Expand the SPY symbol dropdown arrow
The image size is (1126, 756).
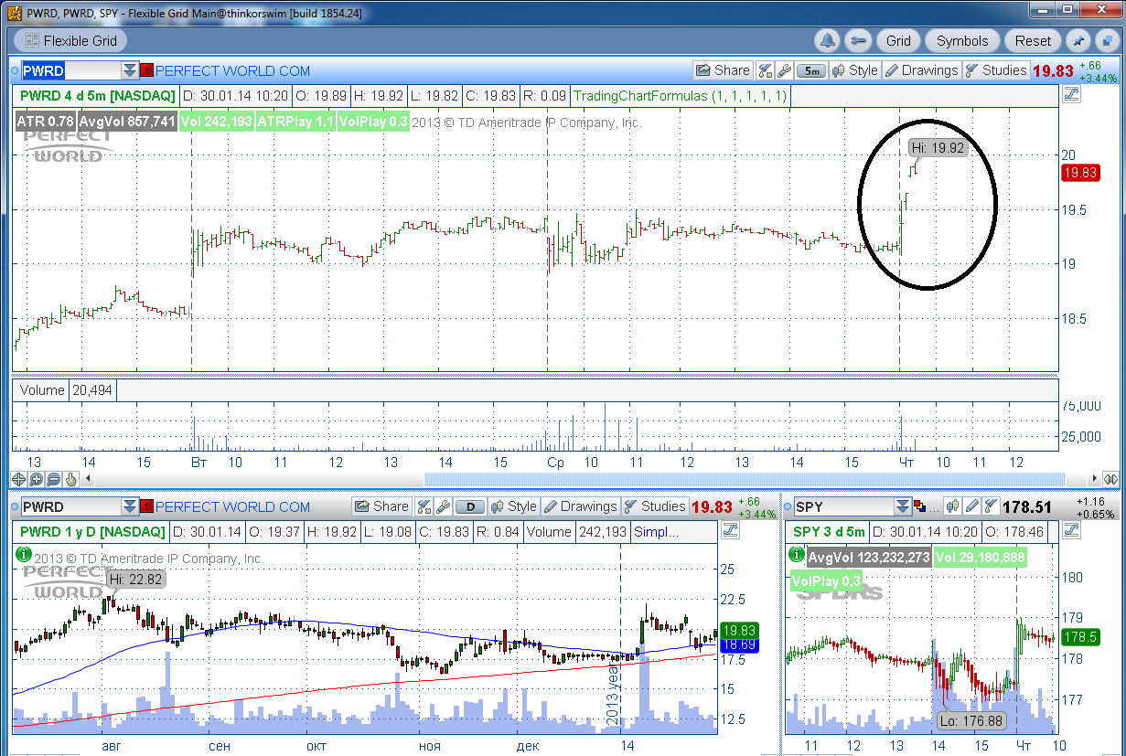(x=904, y=506)
